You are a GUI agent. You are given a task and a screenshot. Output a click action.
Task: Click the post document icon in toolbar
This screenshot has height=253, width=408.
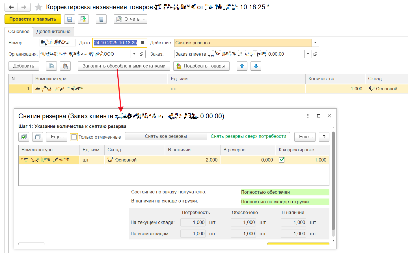point(83,19)
